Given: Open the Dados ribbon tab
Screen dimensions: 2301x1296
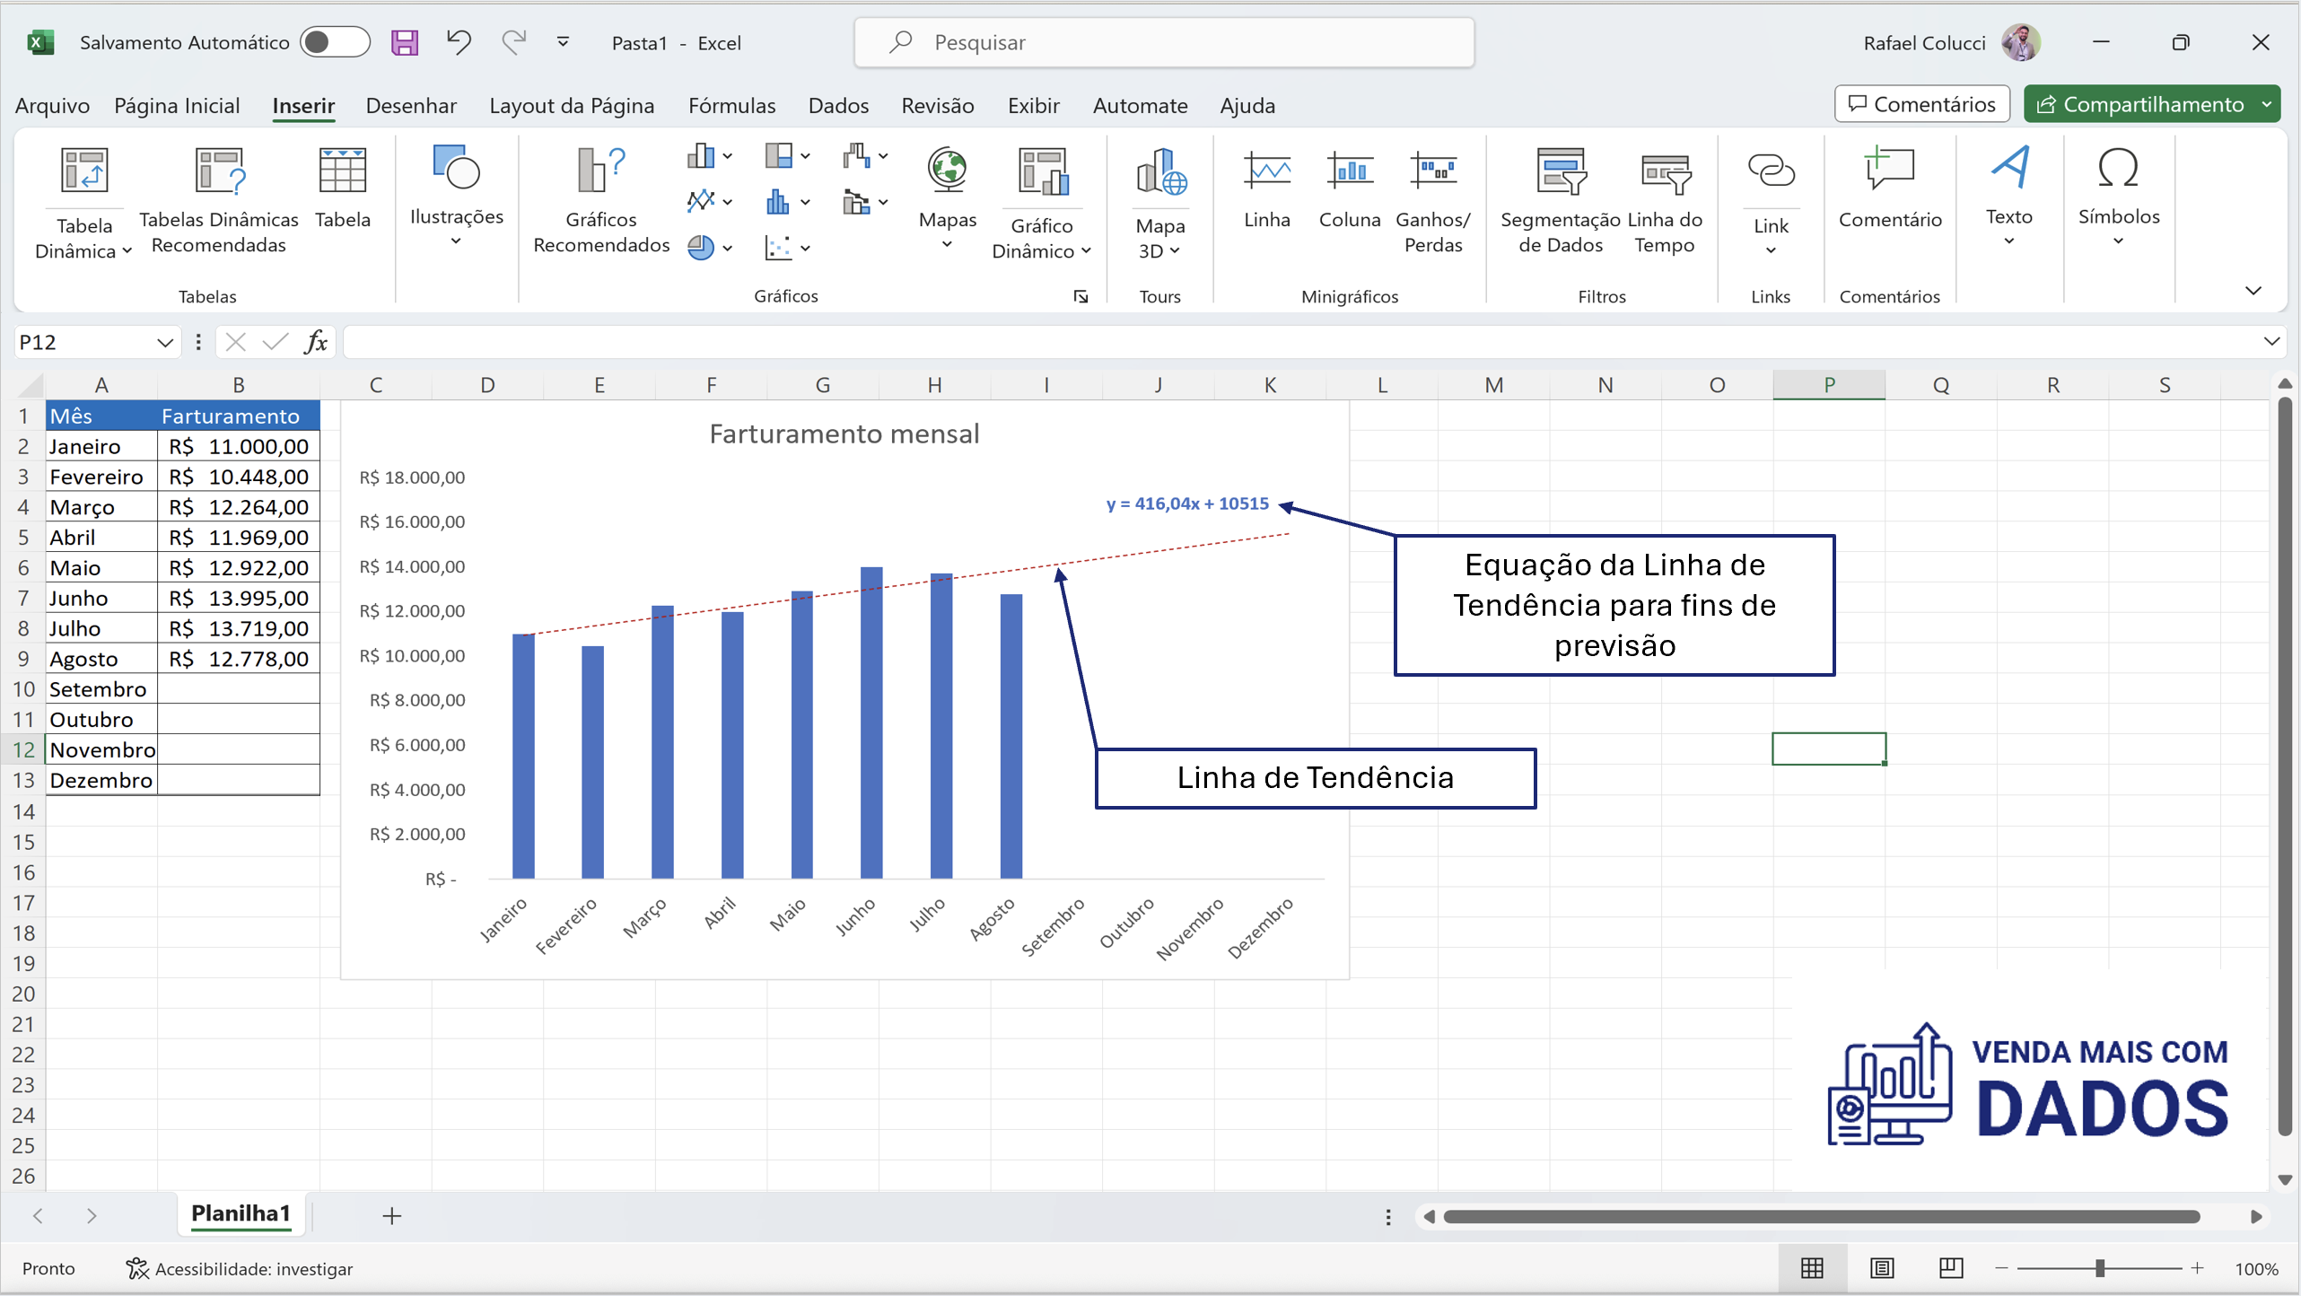Looking at the screenshot, I should [837, 105].
